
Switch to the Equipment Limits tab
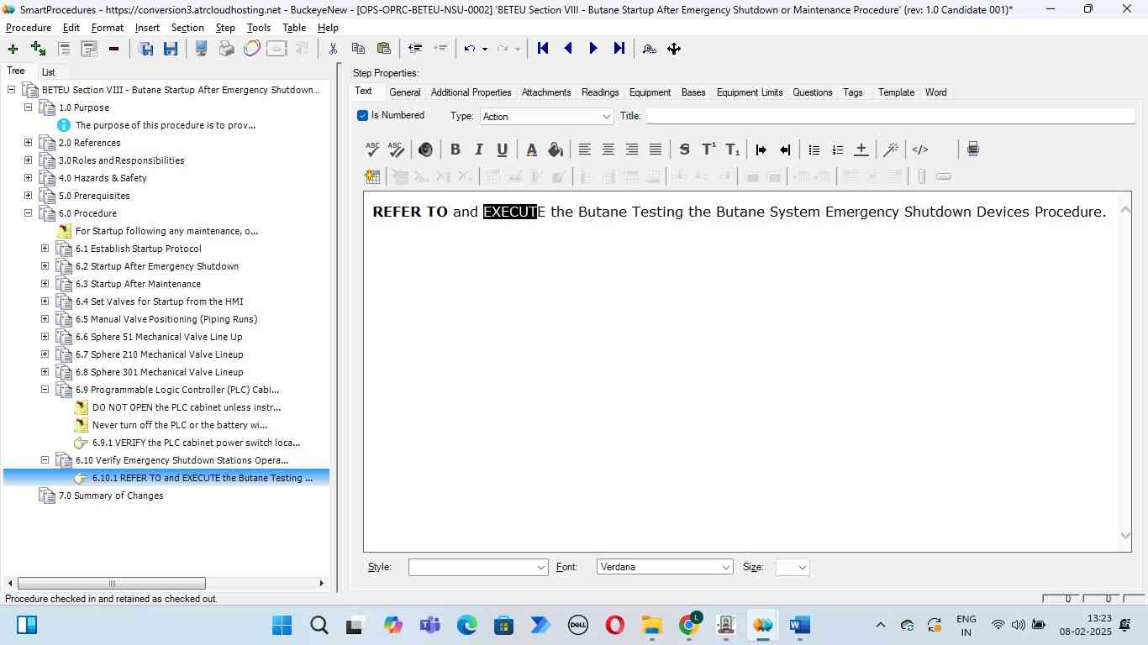pos(749,92)
